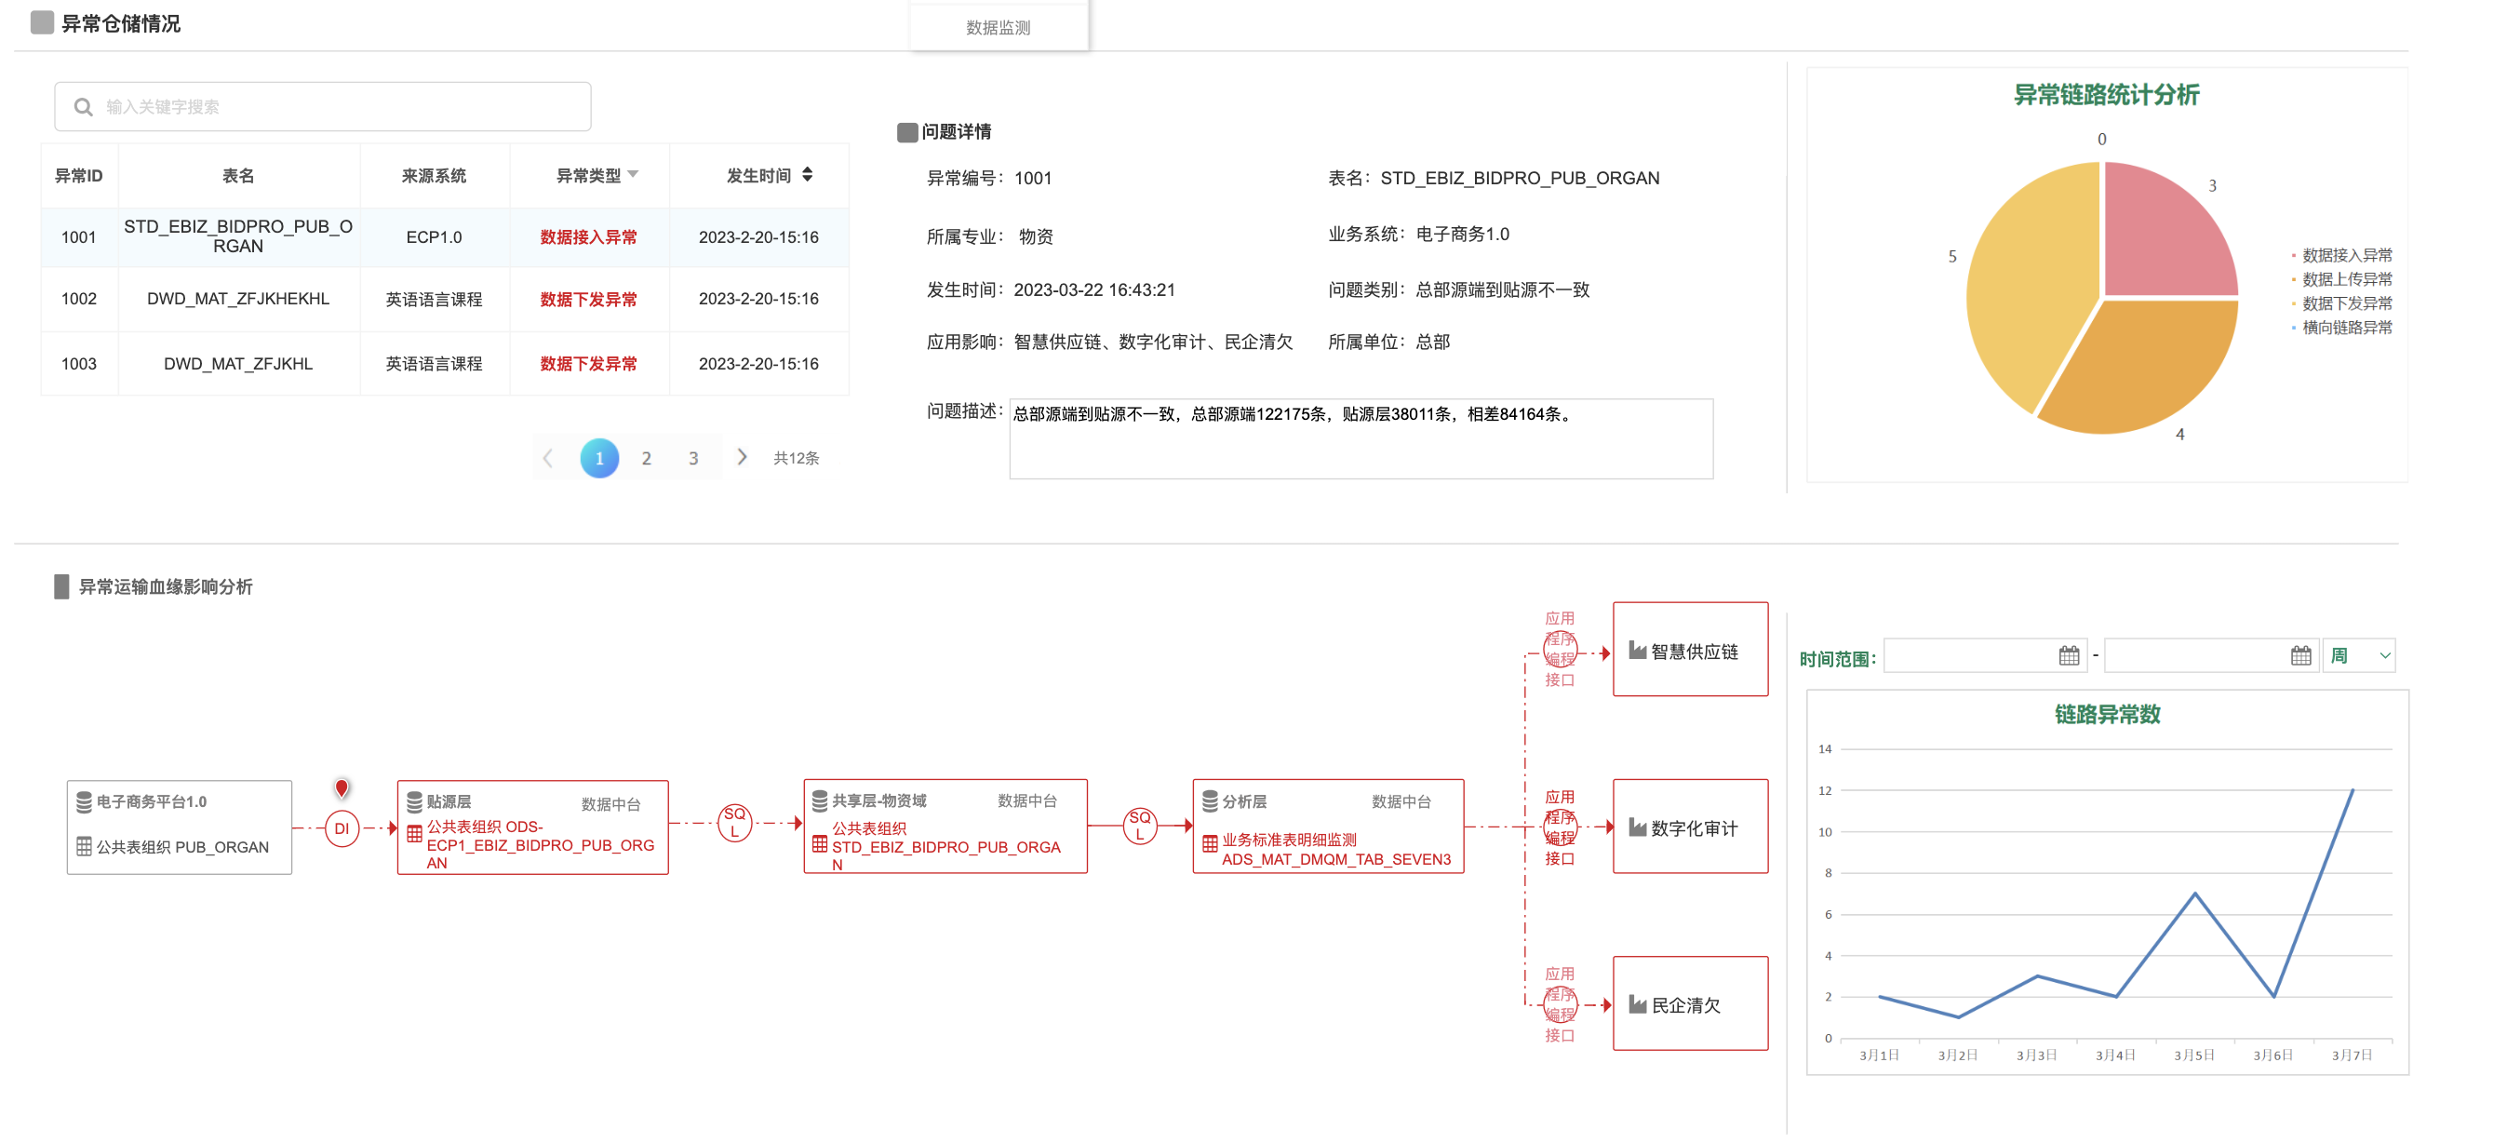Open the 异常类型 filter dropdown arrow

click(634, 174)
